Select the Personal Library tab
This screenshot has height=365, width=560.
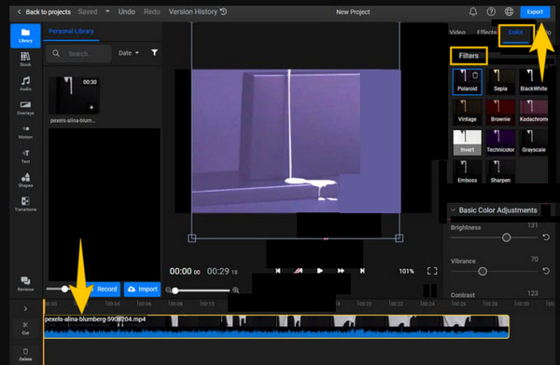click(71, 32)
